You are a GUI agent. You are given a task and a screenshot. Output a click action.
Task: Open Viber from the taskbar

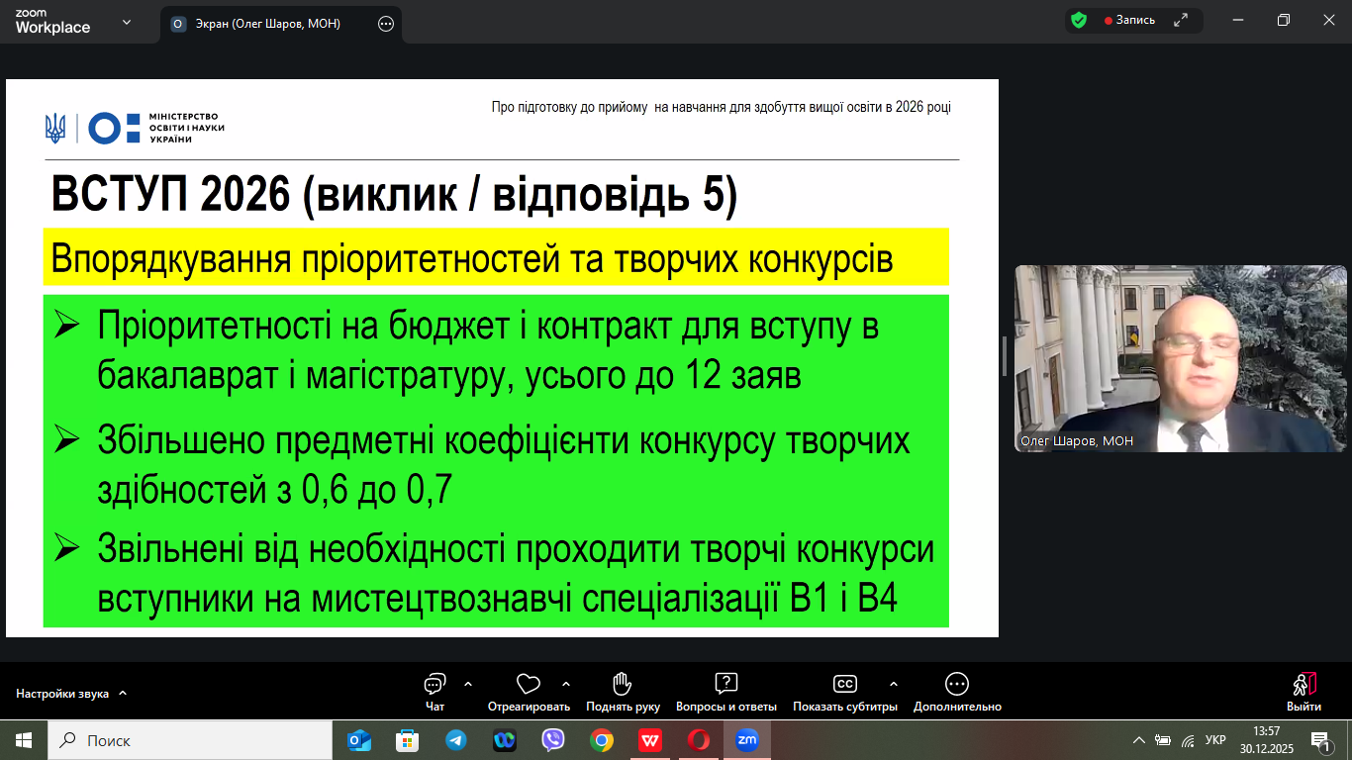[553, 740]
